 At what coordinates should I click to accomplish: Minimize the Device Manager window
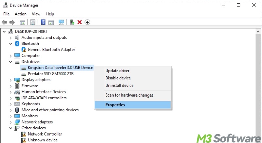pyautogui.click(x=223, y=5)
